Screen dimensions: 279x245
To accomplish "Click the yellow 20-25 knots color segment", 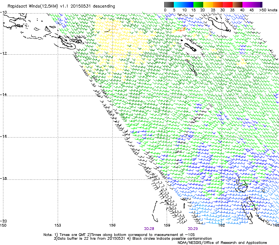I will coord(208,5).
